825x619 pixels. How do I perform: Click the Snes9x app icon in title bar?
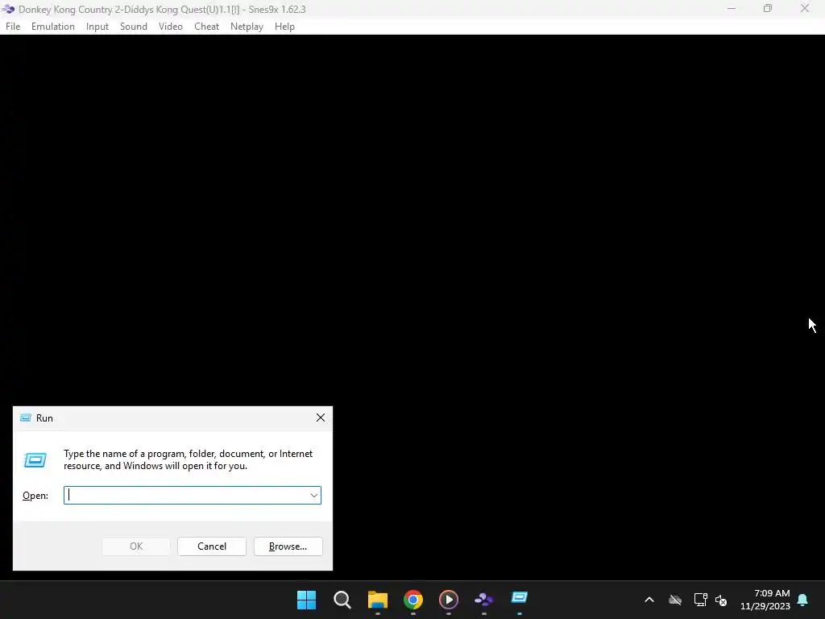(8, 9)
